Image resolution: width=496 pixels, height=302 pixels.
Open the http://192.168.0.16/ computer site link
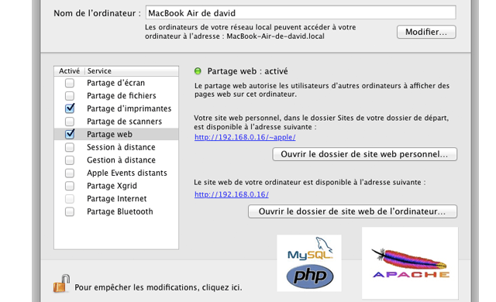click(x=232, y=194)
